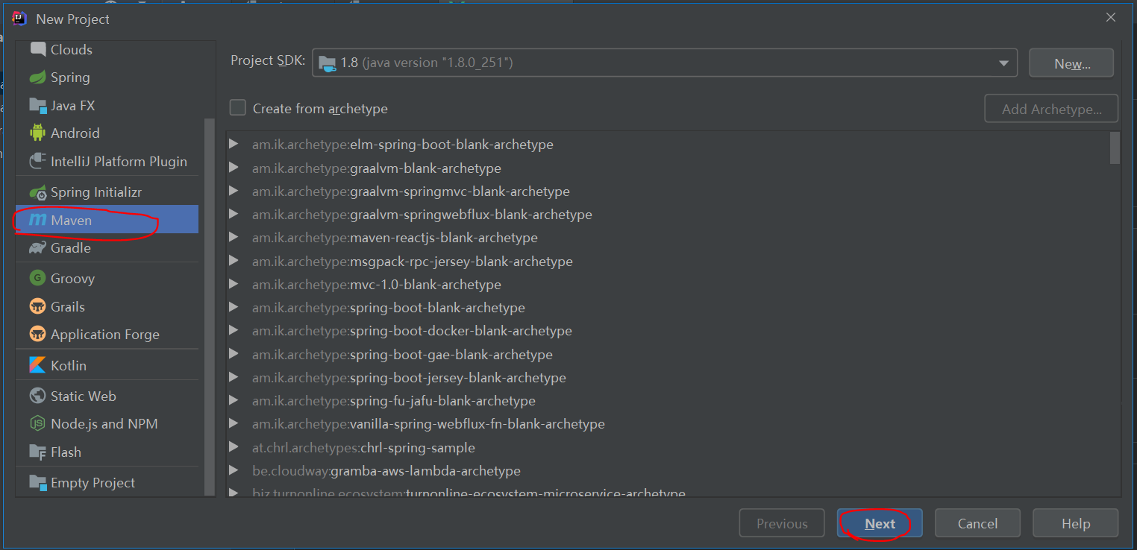Select be.cloudway:gramba-aws-lambda-archetype text

coord(386,470)
